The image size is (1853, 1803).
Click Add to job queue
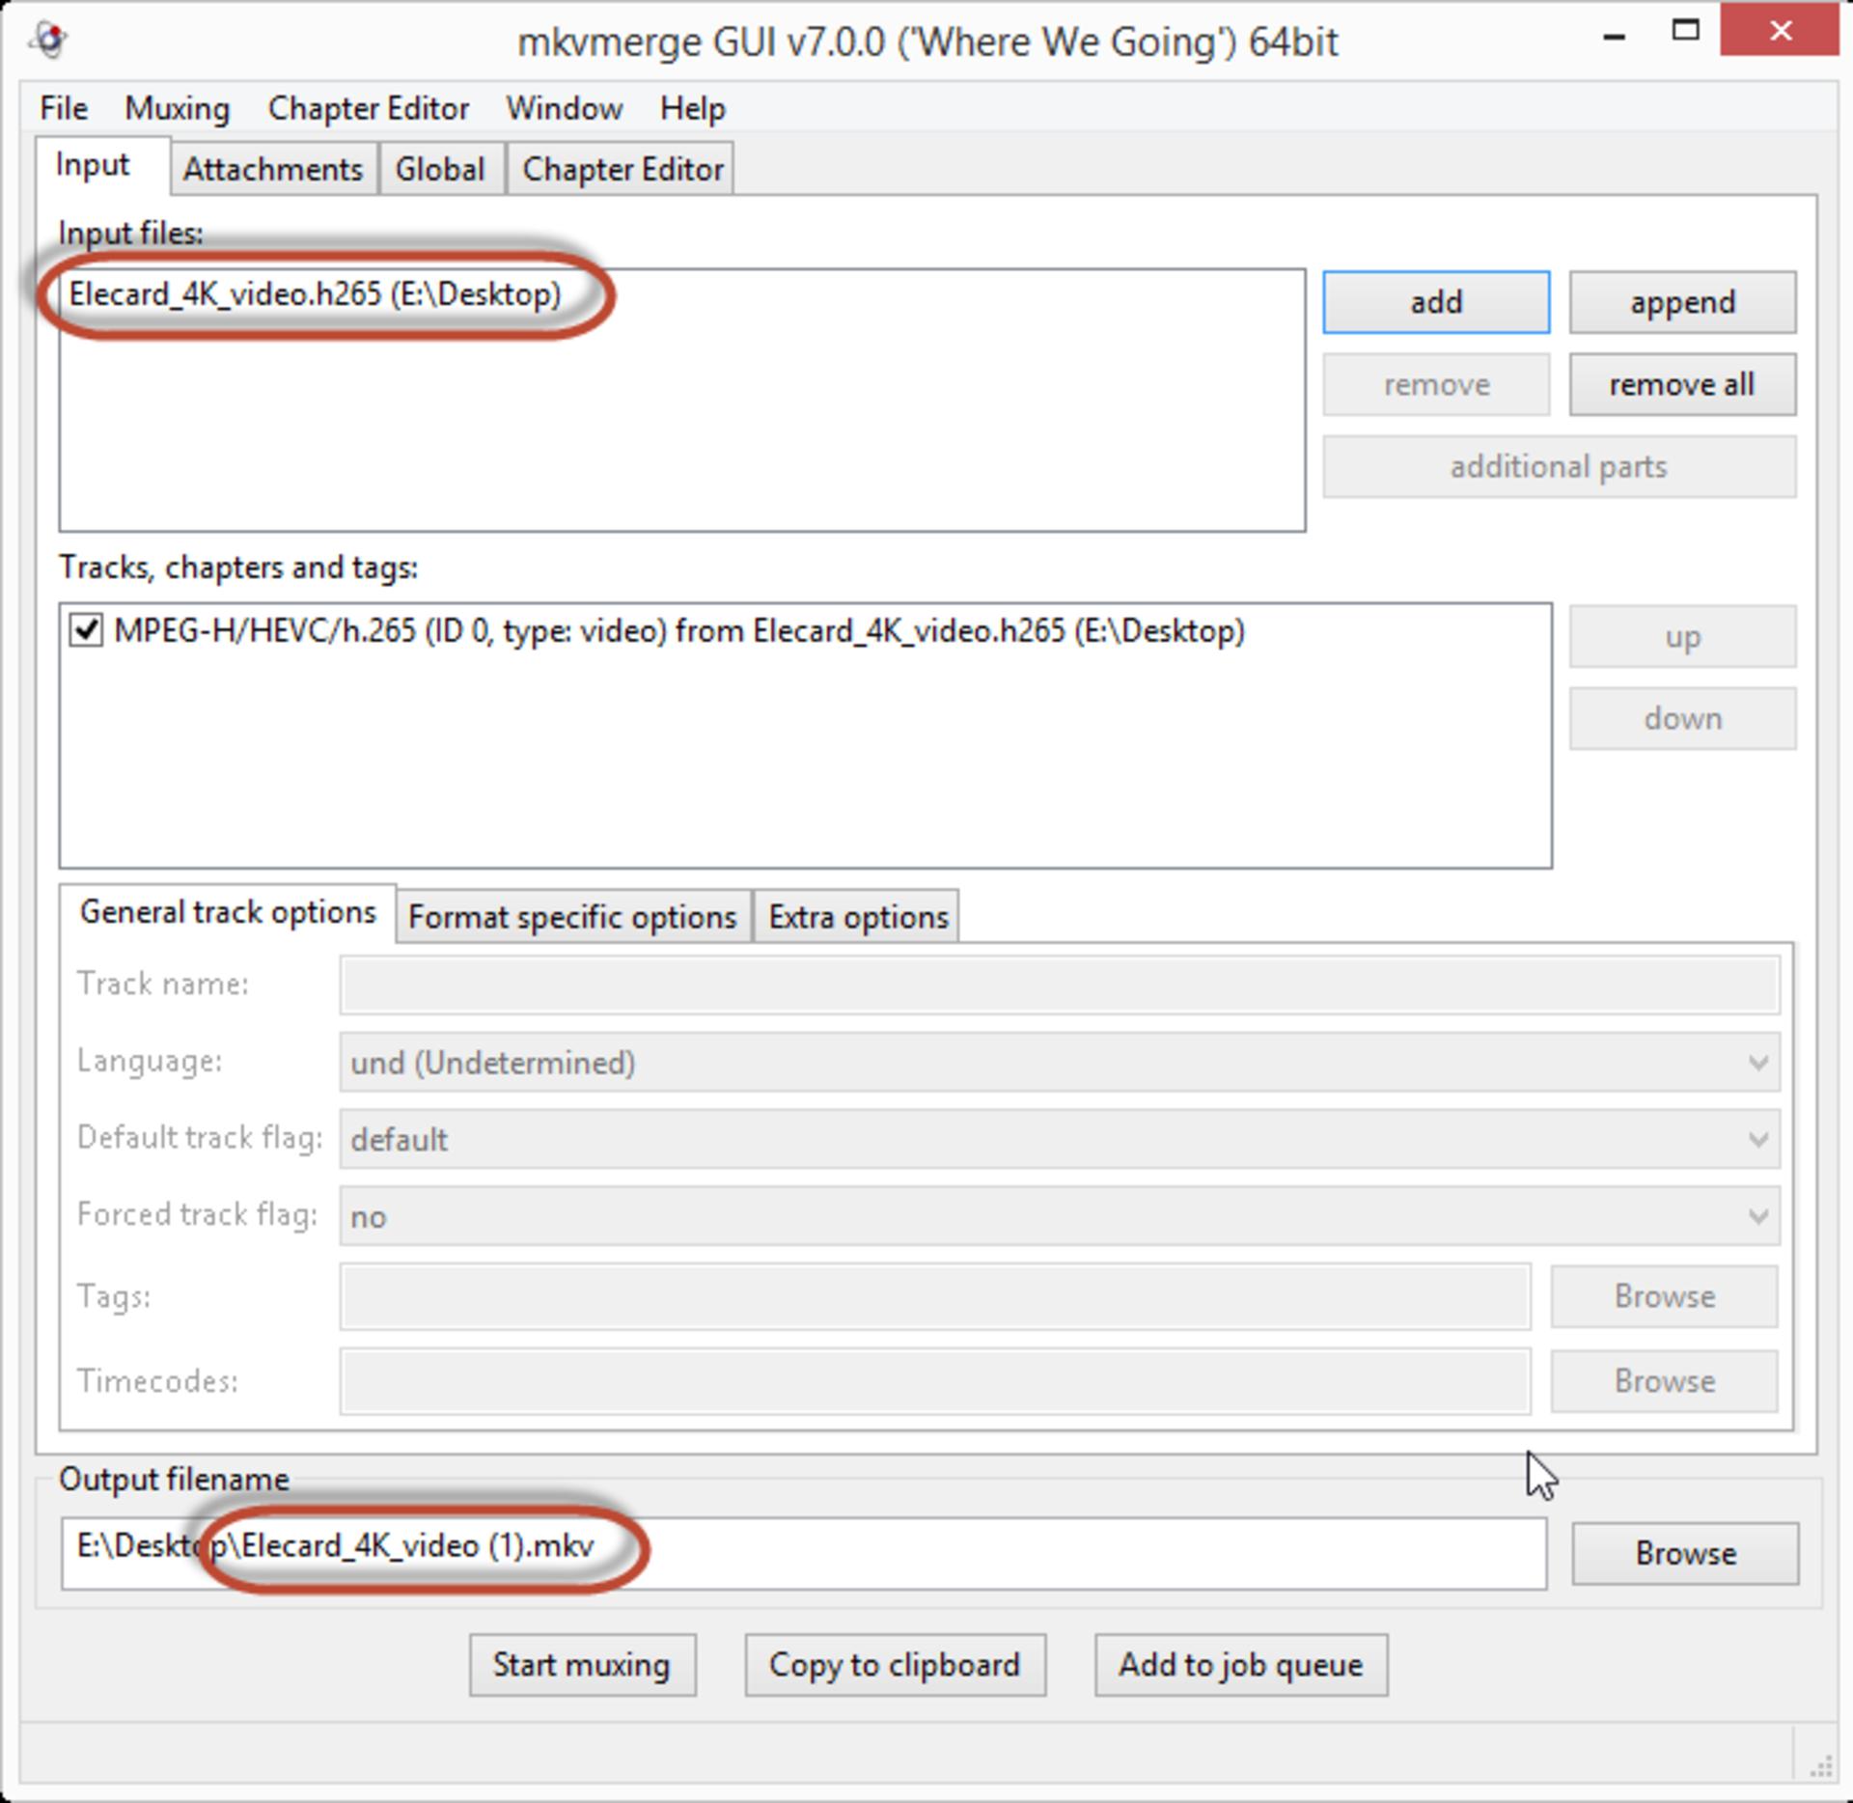click(1241, 1665)
